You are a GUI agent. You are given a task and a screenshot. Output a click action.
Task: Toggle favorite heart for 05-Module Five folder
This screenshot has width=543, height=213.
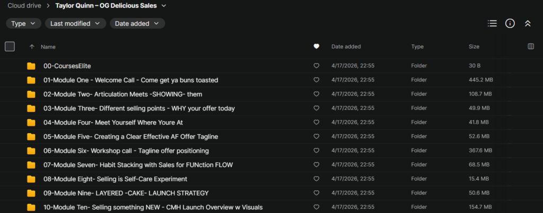click(317, 136)
